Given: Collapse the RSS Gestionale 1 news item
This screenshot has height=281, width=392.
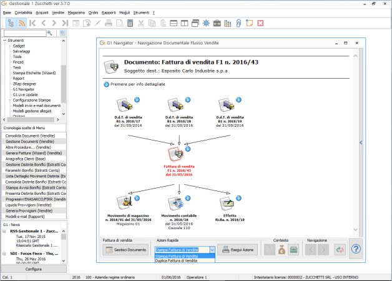Looking at the screenshot, I should [x=4, y=231].
